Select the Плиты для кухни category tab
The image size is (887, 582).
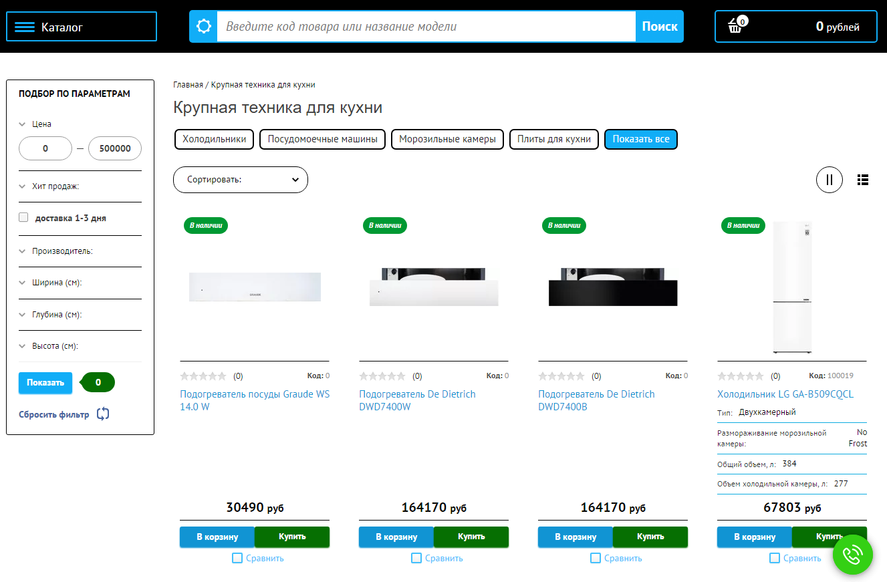coord(554,140)
